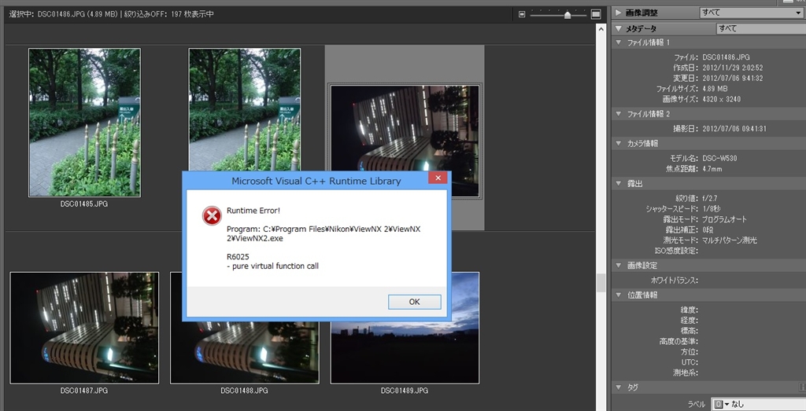The width and height of the screenshot is (806, 411).
Task: Collapse the ファイル情報 2 section
Action: (619, 114)
